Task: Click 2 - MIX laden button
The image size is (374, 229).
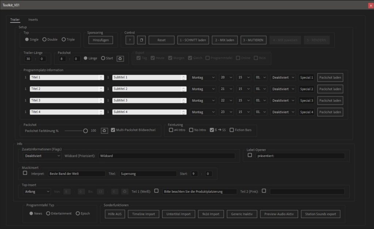Action: pyautogui.click(x=225, y=40)
